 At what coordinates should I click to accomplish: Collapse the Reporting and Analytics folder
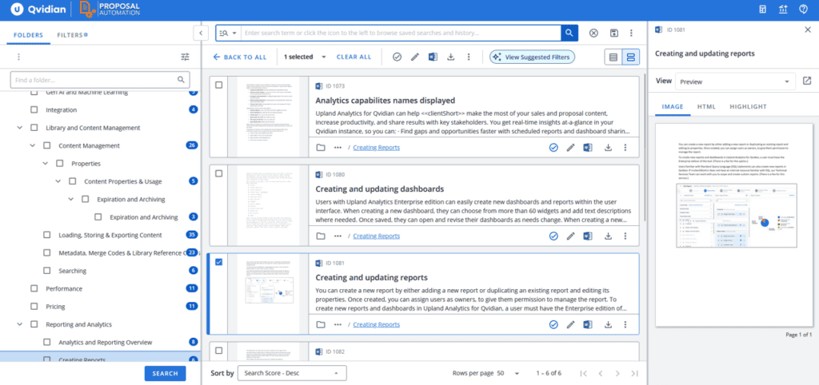[20, 324]
